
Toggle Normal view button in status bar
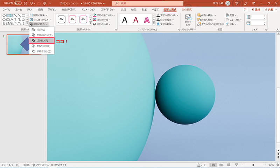[x=213, y=165]
